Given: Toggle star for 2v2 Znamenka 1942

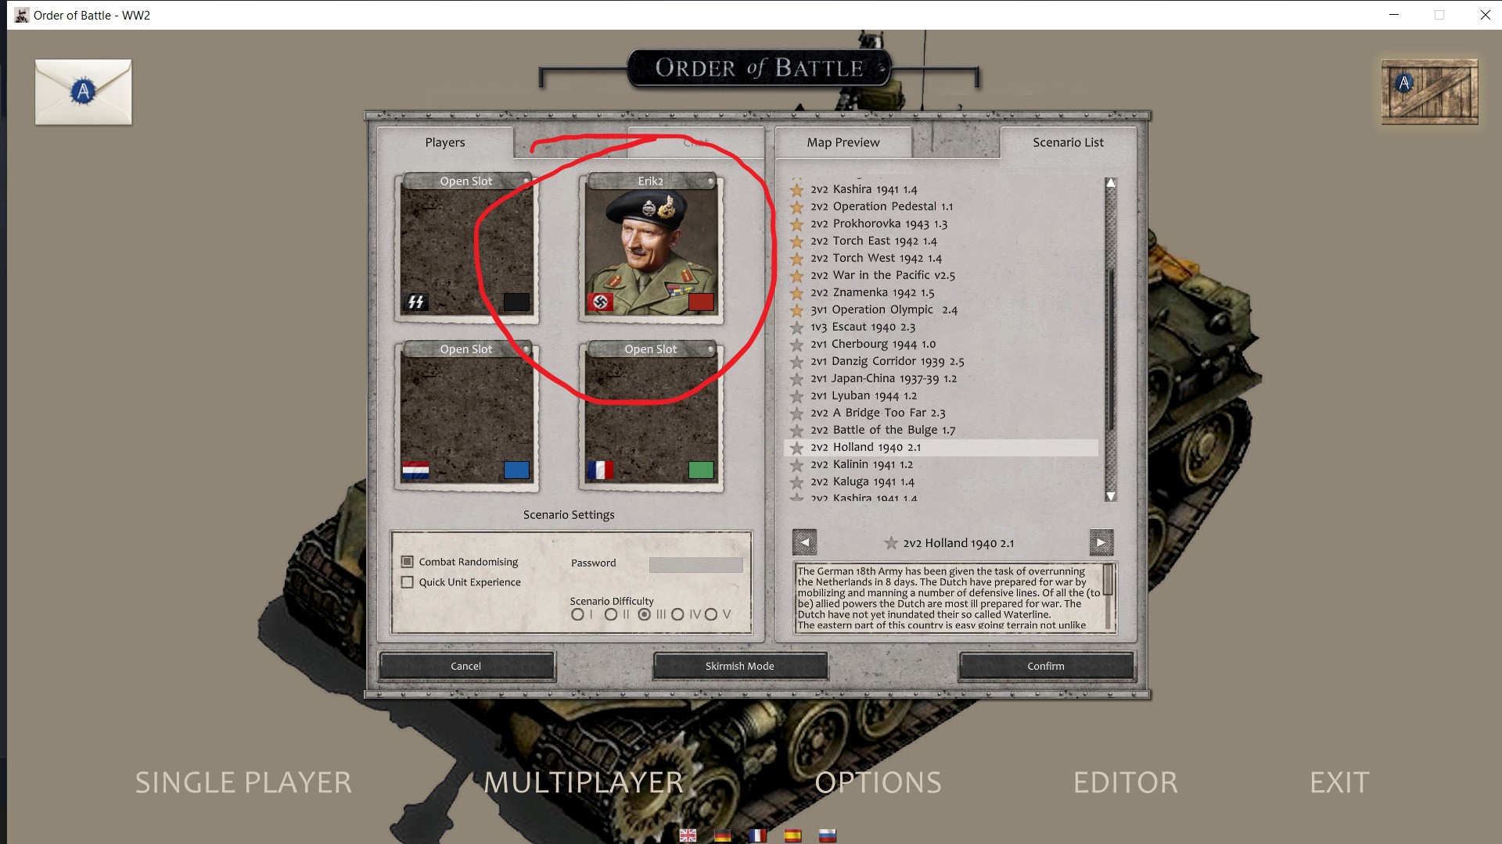Looking at the screenshot, I should coord(796,292).
